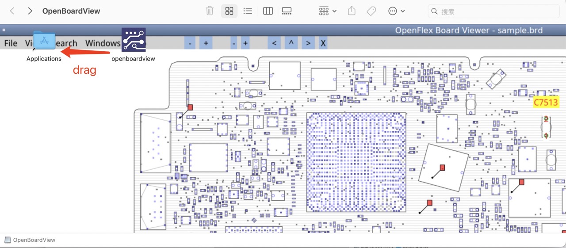Switch to column view
The height and width of the screenshot is (248, 566).
(268, 11)
